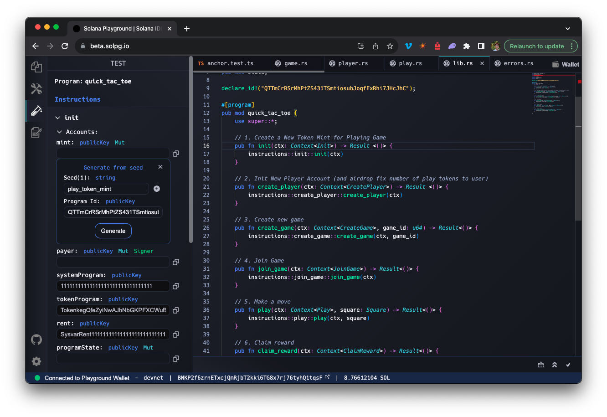
Task: Click the editor vertical scrollbar
Action: (x=578, y=158)
